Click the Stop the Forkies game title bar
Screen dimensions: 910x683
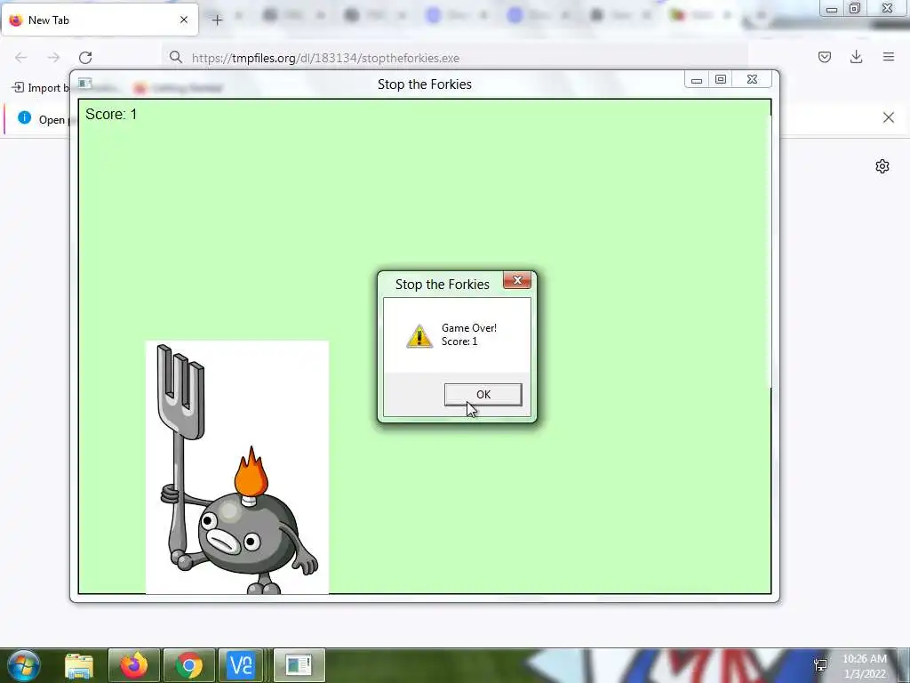pyautogui.click(x=424, y=84)
